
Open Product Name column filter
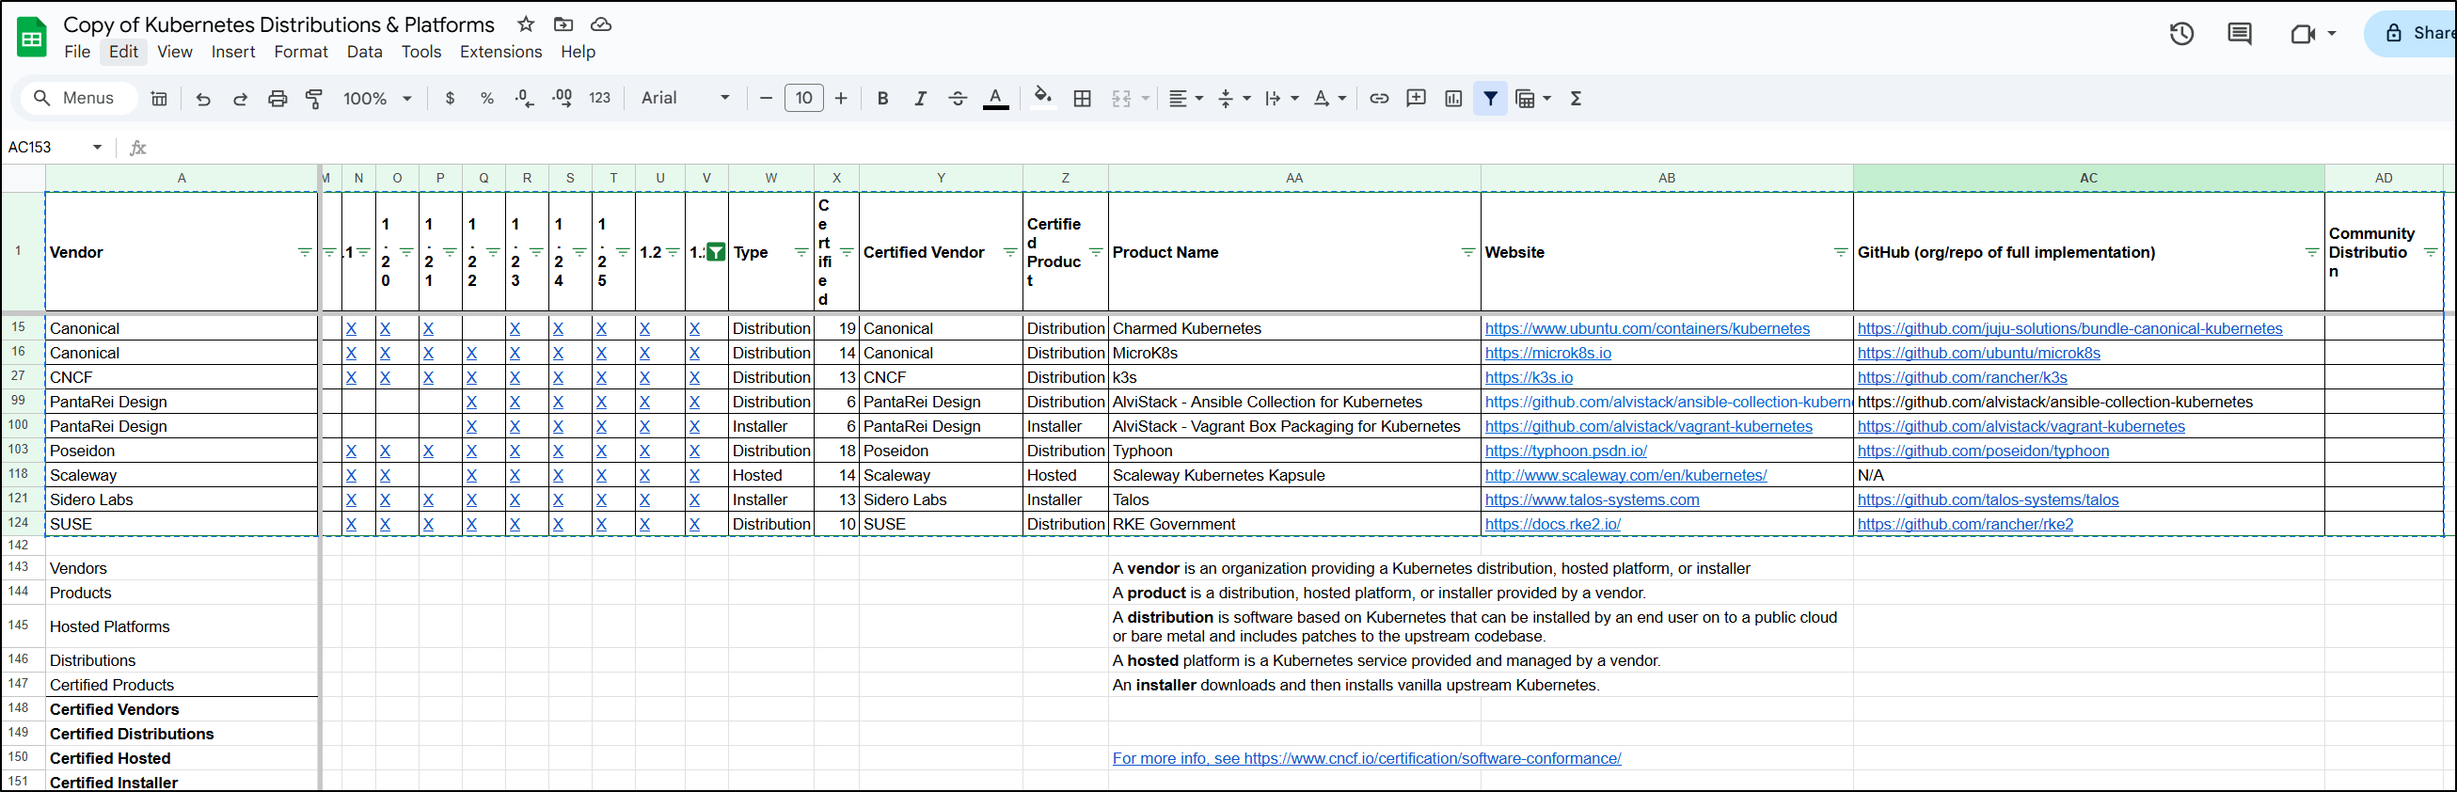(x=1468, y=252)
